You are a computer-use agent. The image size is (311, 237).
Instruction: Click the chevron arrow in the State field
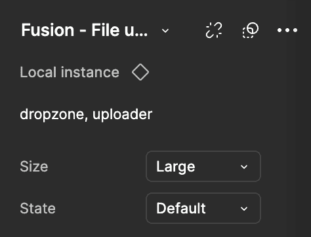244,209
